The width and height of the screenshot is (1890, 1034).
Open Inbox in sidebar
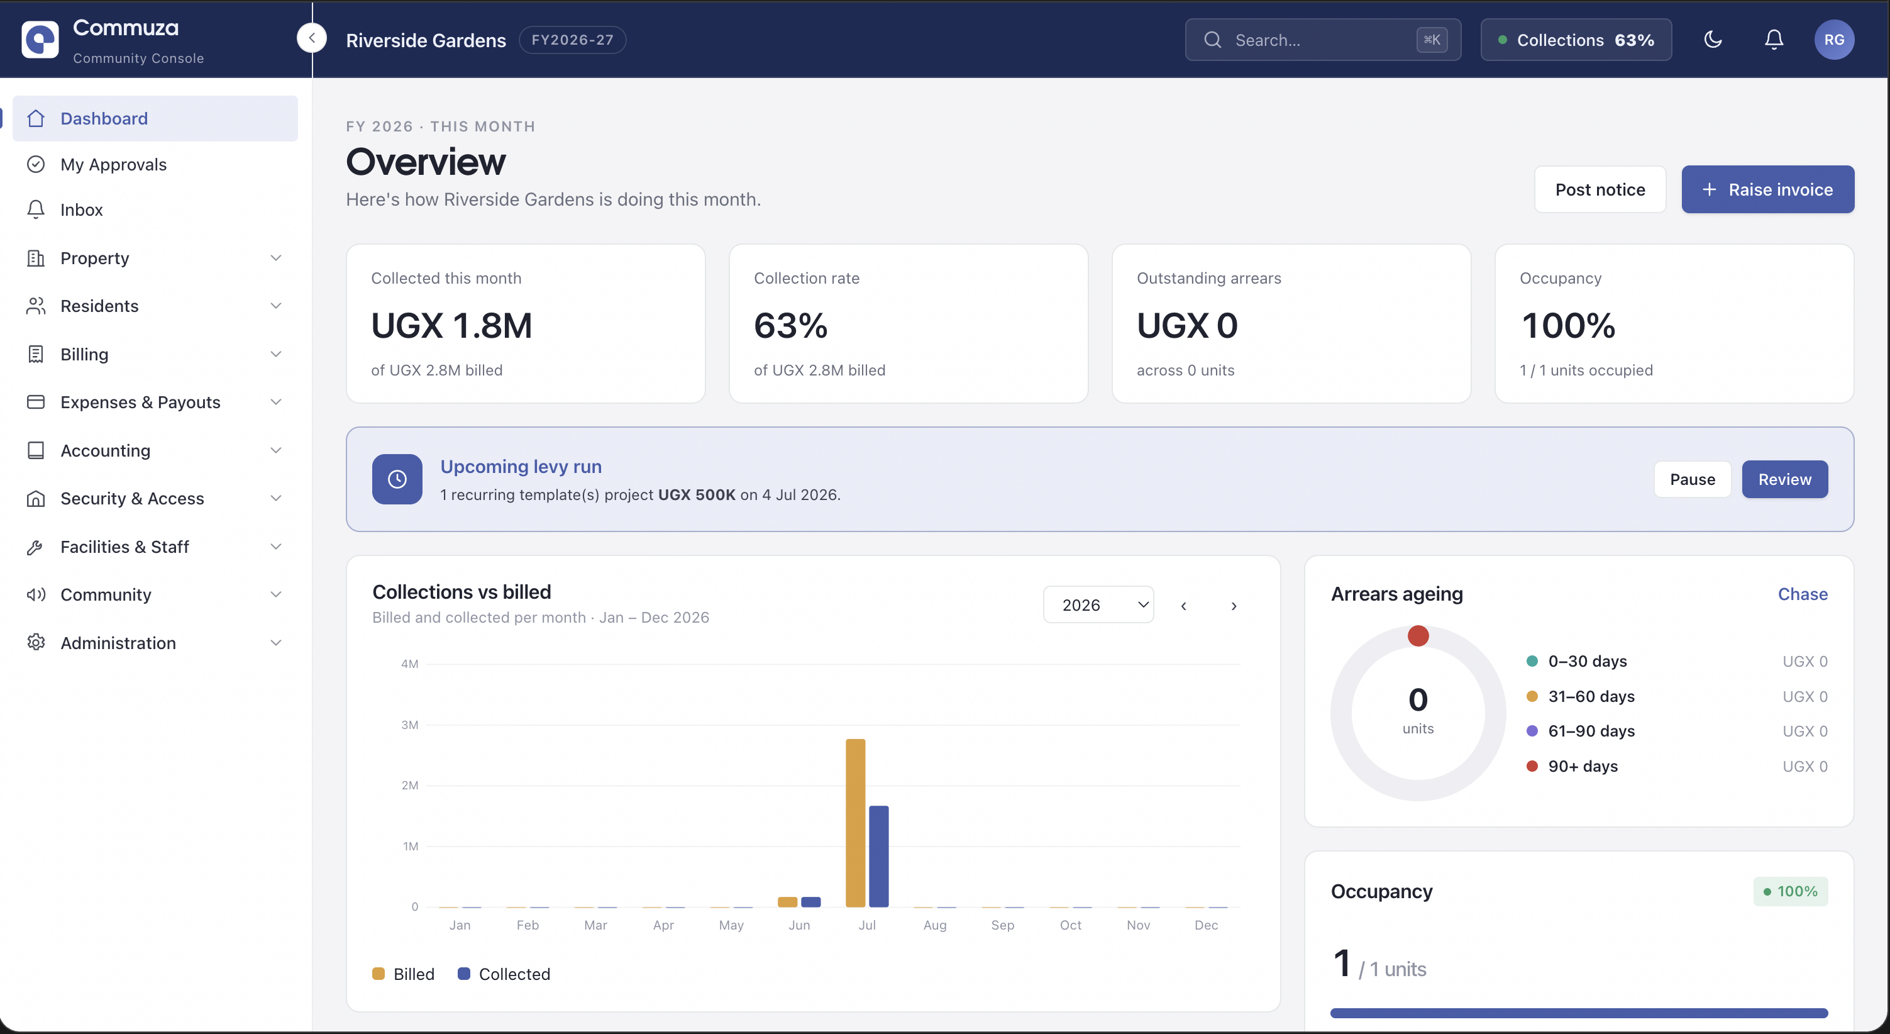click(x=155, y=209)
